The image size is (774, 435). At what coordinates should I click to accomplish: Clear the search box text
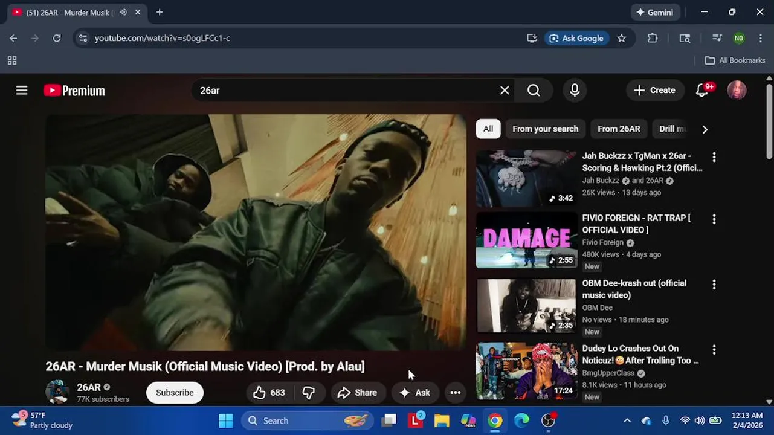pyautogui.click(x=505, y=91)
